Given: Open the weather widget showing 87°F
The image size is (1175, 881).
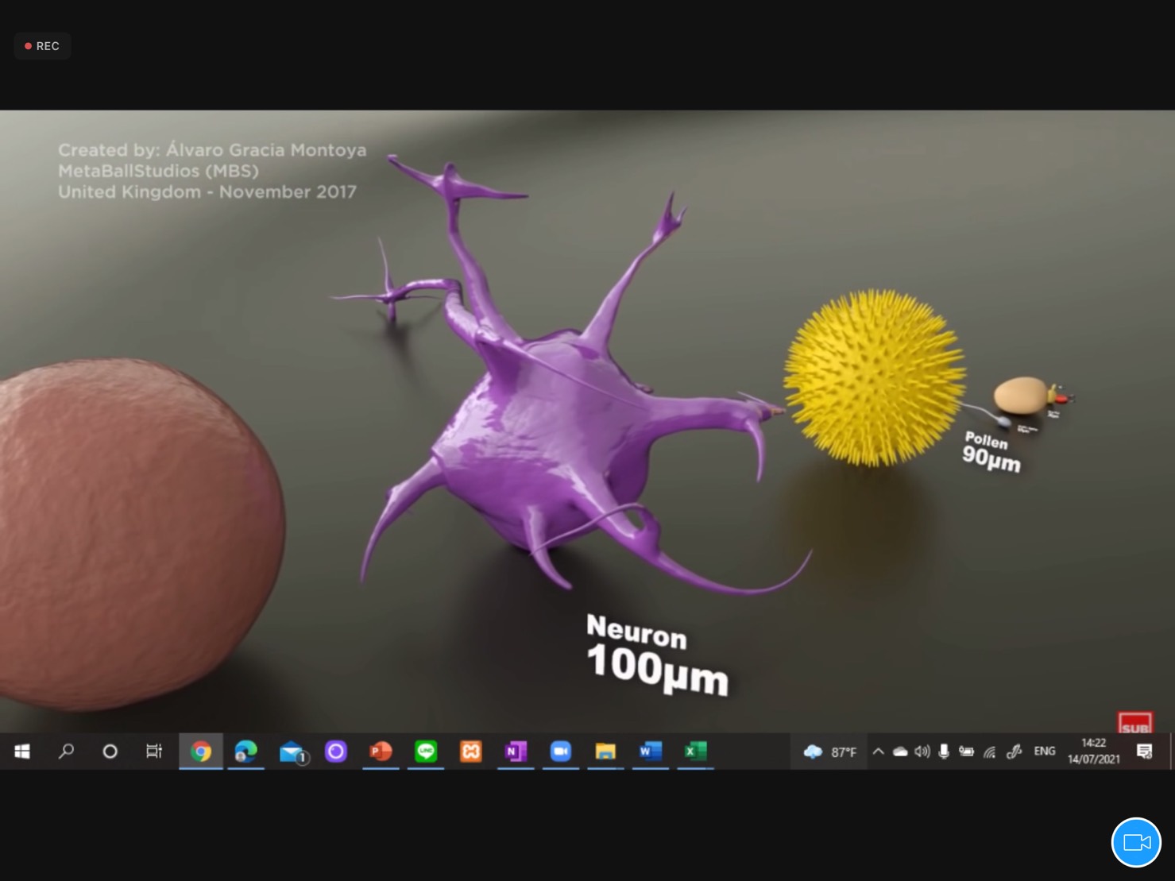Looking at the screenshot, I should tap(829, 752).
